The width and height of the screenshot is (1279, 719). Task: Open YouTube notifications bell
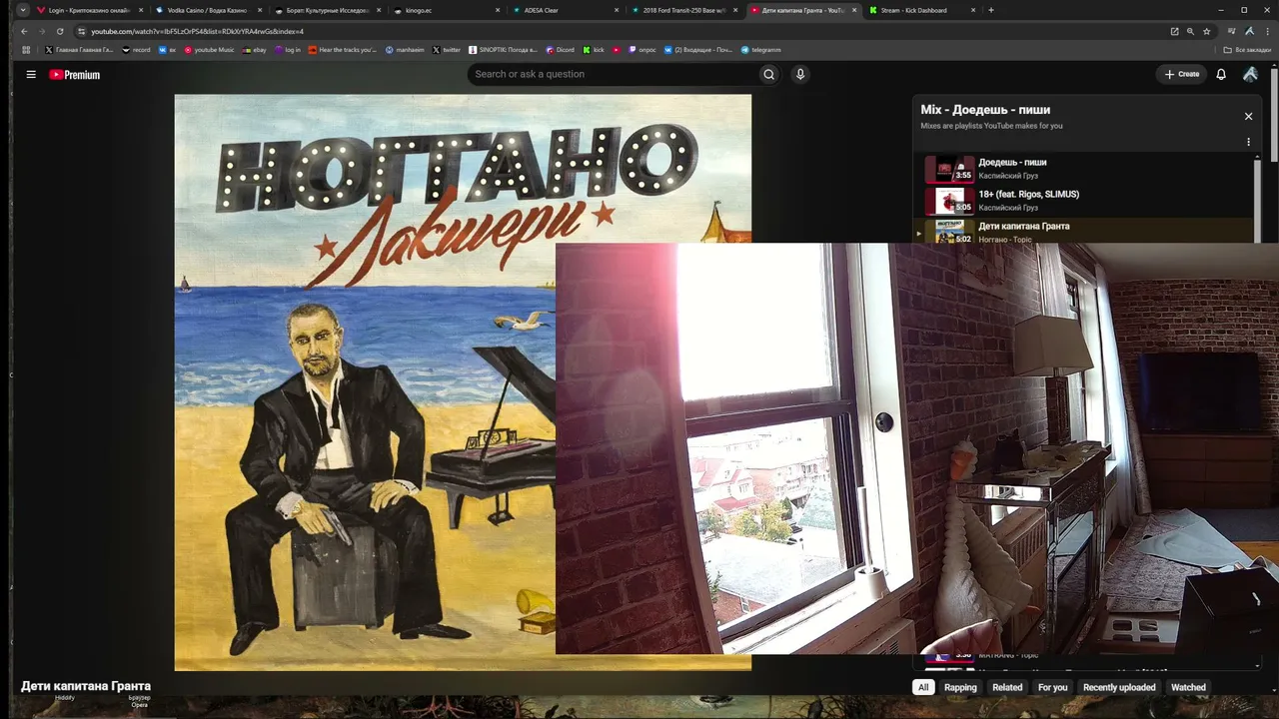(1221, 74)
